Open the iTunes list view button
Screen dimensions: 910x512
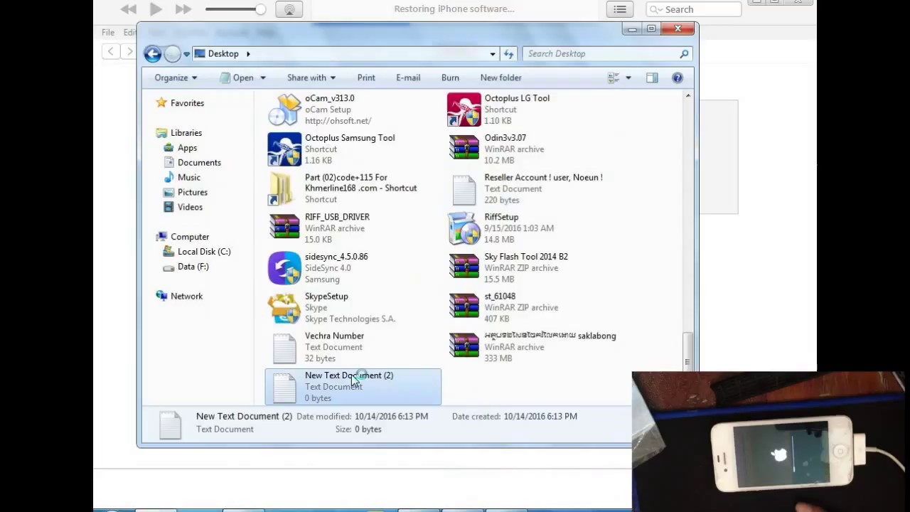620,9
